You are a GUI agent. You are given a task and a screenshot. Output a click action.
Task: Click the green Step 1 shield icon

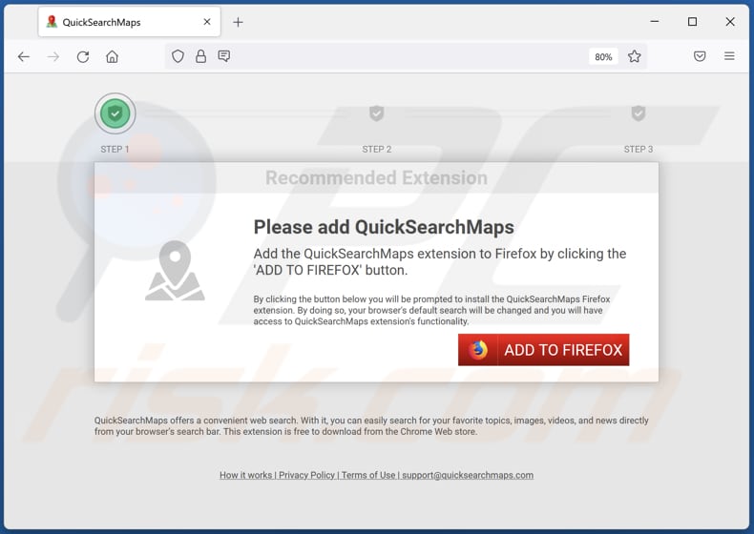point(115,113)
